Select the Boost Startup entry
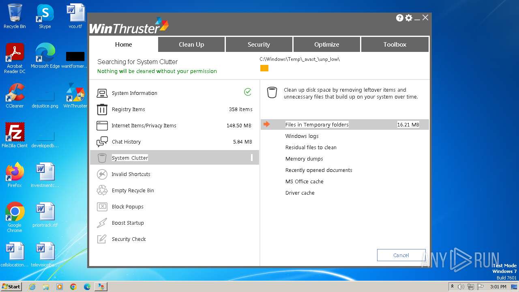Viewport: 519px width, 292px height. pos(174,223)
